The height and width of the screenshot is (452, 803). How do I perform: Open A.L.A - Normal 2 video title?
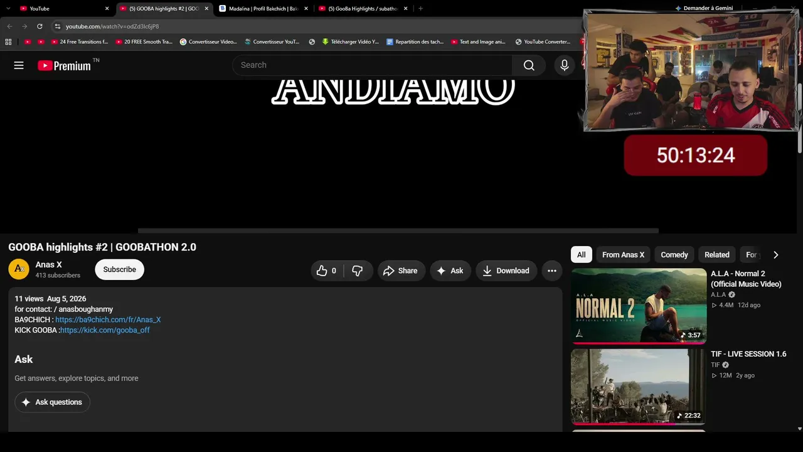[x=746, y=279]
